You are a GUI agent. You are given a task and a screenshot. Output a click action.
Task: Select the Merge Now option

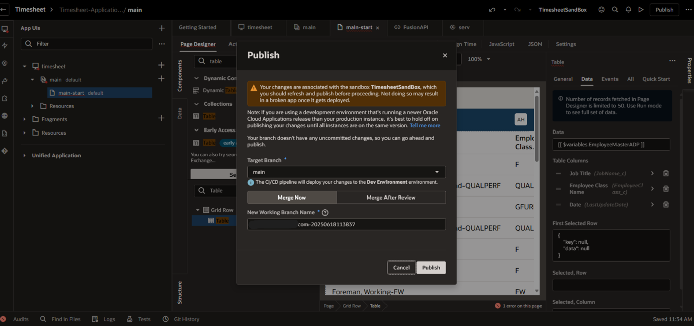click(291, 198)
